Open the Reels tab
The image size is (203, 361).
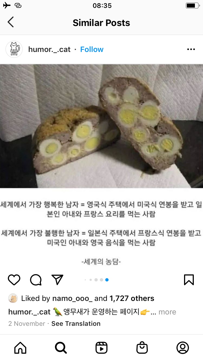(101, 348)
